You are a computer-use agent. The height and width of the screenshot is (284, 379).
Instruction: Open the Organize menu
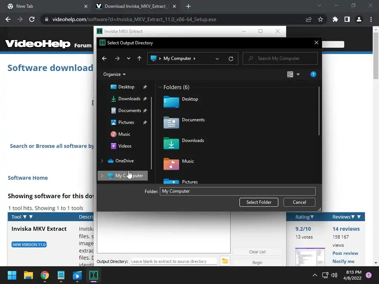coord(114,74)
